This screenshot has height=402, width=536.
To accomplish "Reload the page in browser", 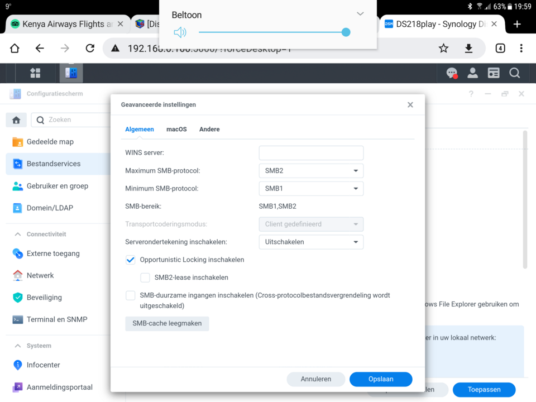I will point(90,49).
